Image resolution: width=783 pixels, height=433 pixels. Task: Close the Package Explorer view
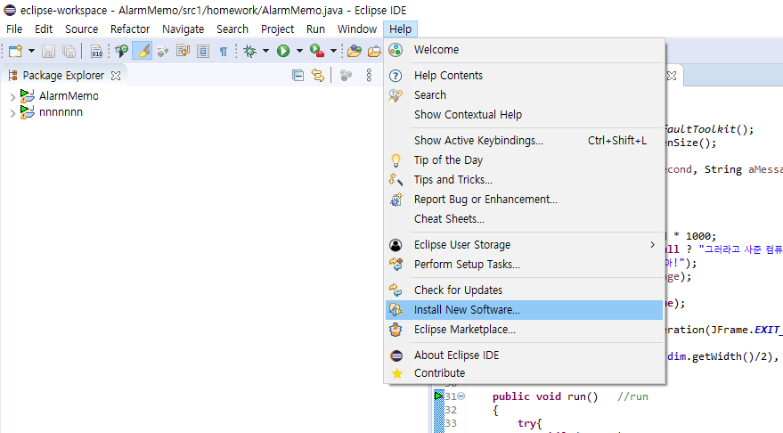116,76
